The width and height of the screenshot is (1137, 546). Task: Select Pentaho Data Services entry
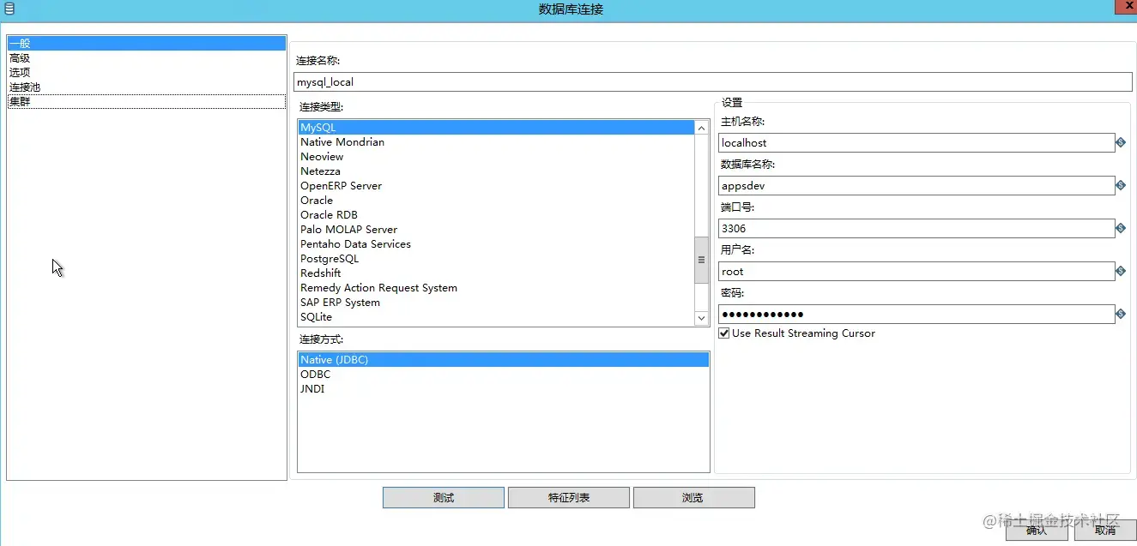(496, 244)
